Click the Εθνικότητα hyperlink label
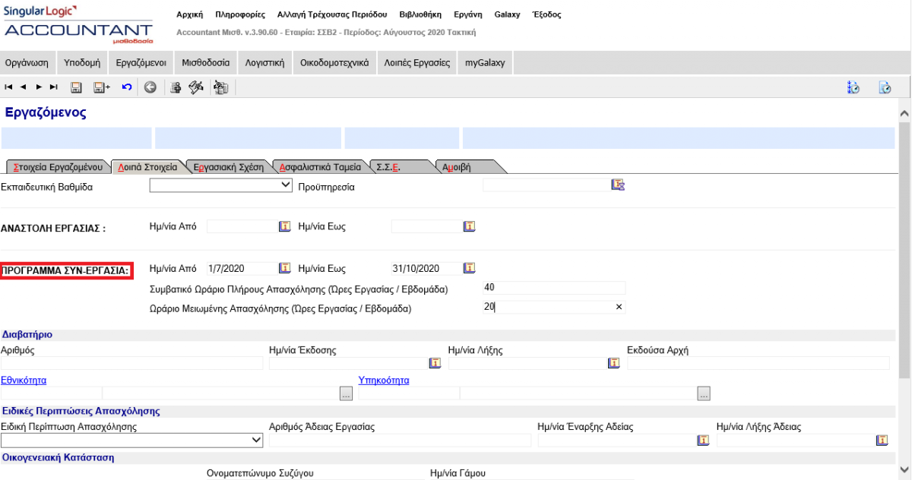This screenshot has width=912, height=480. [x=24, y=380]
